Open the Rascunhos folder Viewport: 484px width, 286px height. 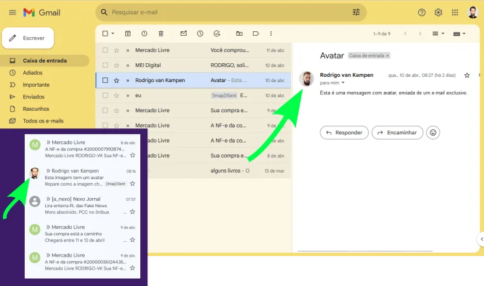(36, 109)
